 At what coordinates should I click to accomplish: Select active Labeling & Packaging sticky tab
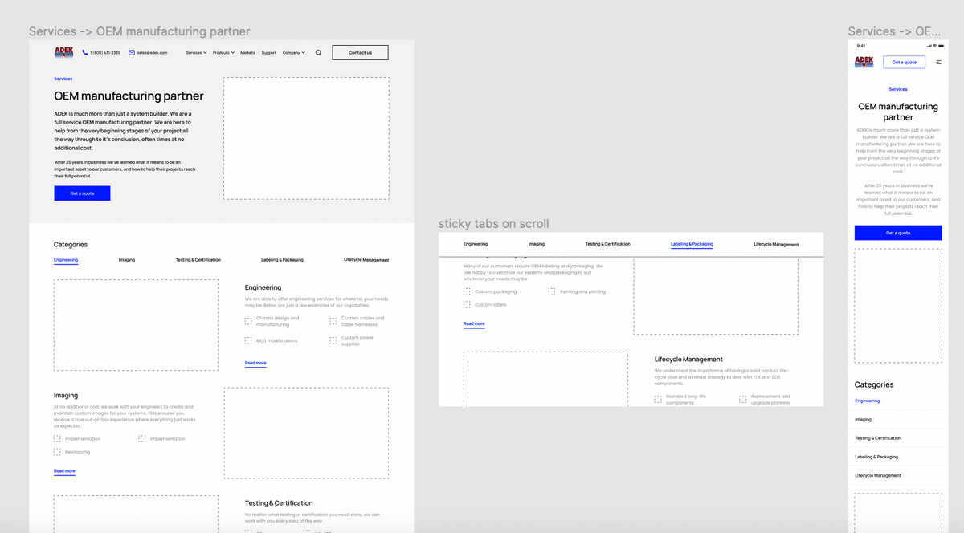point(692,244)
